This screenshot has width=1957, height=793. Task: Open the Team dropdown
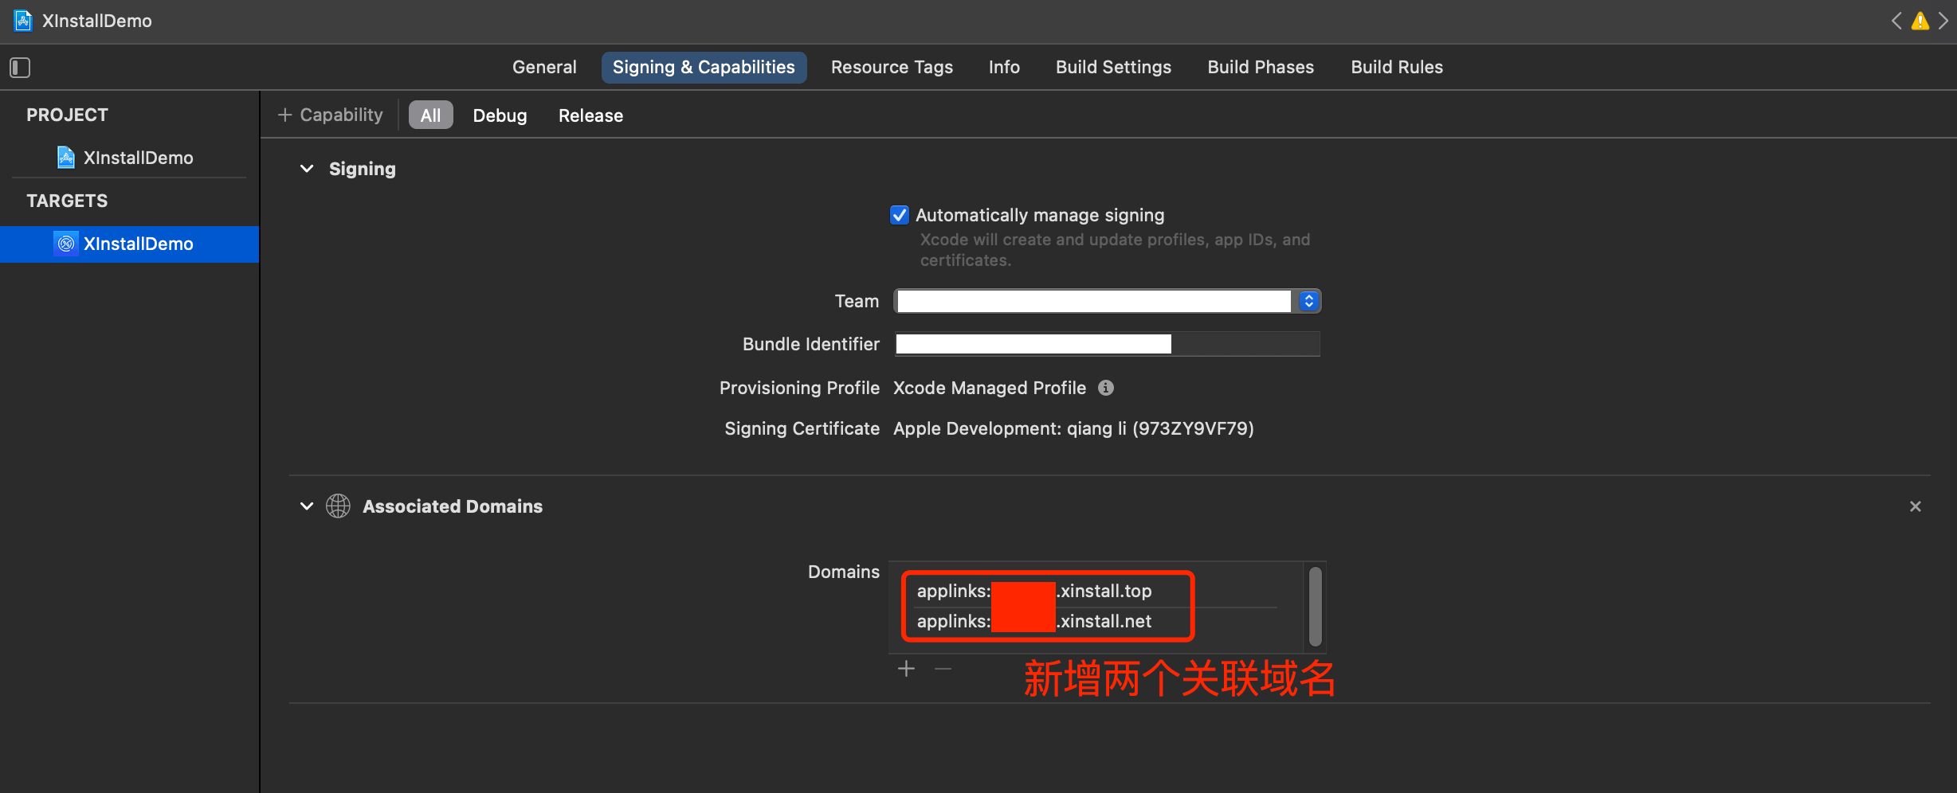point(1108,301)
